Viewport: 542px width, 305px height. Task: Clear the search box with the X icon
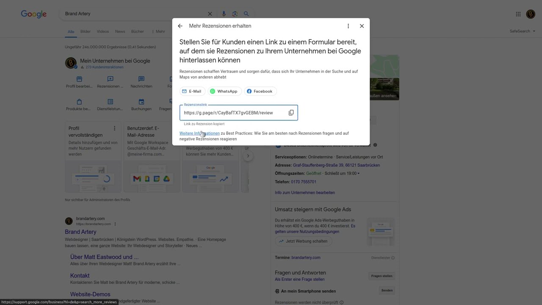click(x=210, y=14)
